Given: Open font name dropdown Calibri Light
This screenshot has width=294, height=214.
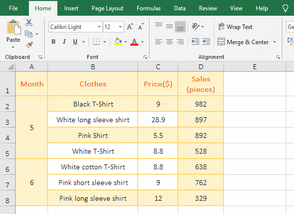Looking at the screenshot, I should pyautogui.click(x=99, y=27).
